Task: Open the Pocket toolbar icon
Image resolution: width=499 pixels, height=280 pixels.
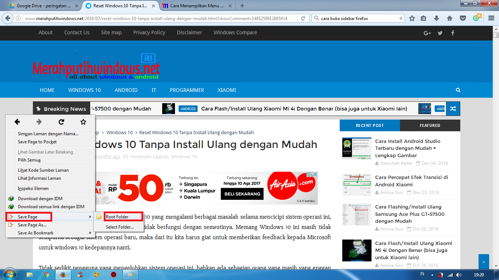Action: (462, 18)
